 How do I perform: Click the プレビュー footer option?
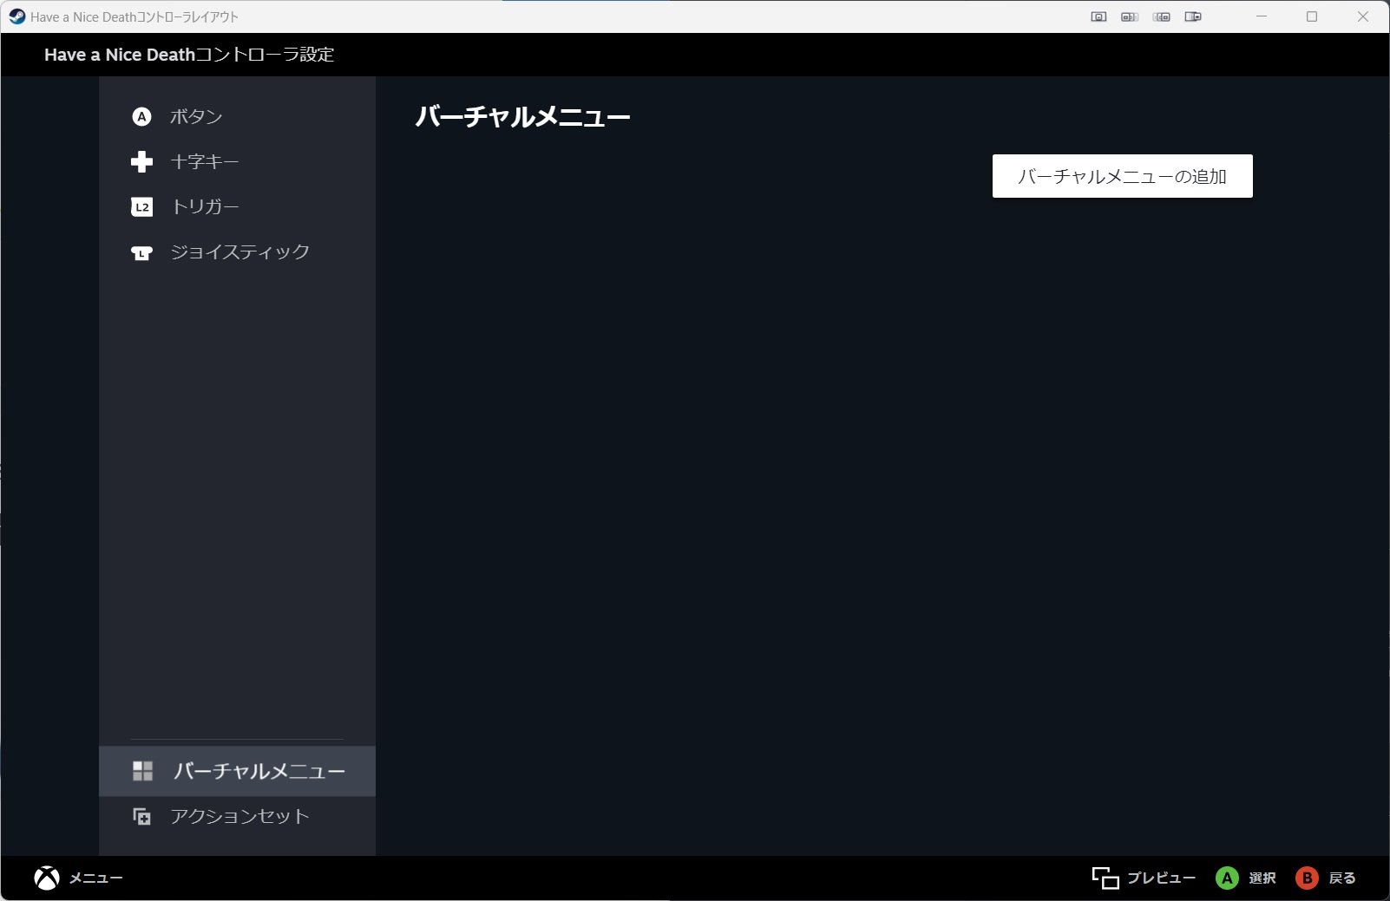click(x=1144, y=878)
